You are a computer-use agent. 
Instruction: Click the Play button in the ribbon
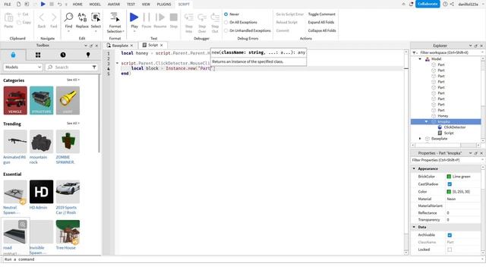coord(134,17)
